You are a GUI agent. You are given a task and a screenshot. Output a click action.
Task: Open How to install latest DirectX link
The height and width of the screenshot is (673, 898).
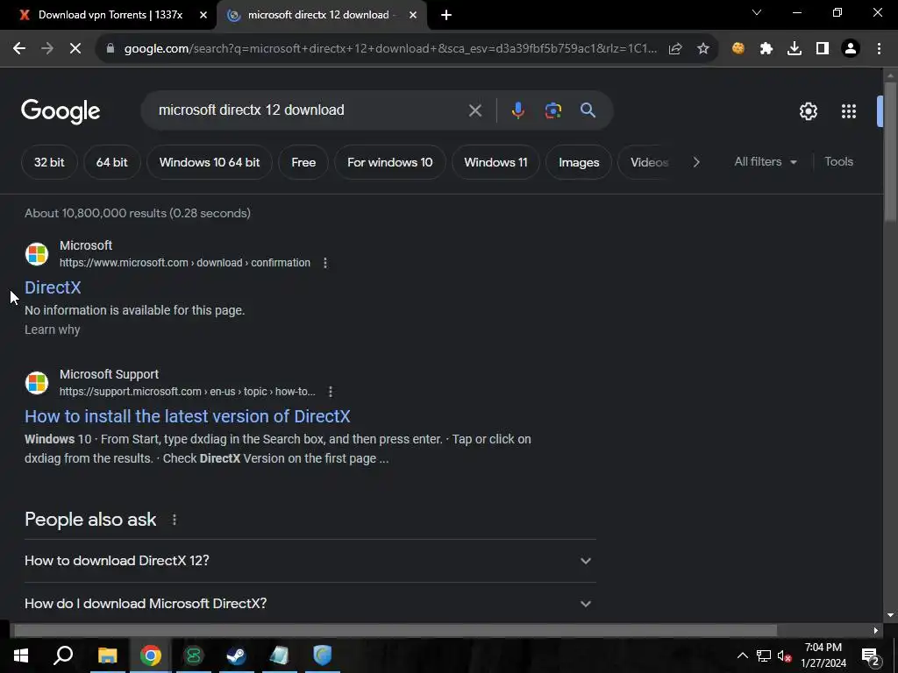188,416
